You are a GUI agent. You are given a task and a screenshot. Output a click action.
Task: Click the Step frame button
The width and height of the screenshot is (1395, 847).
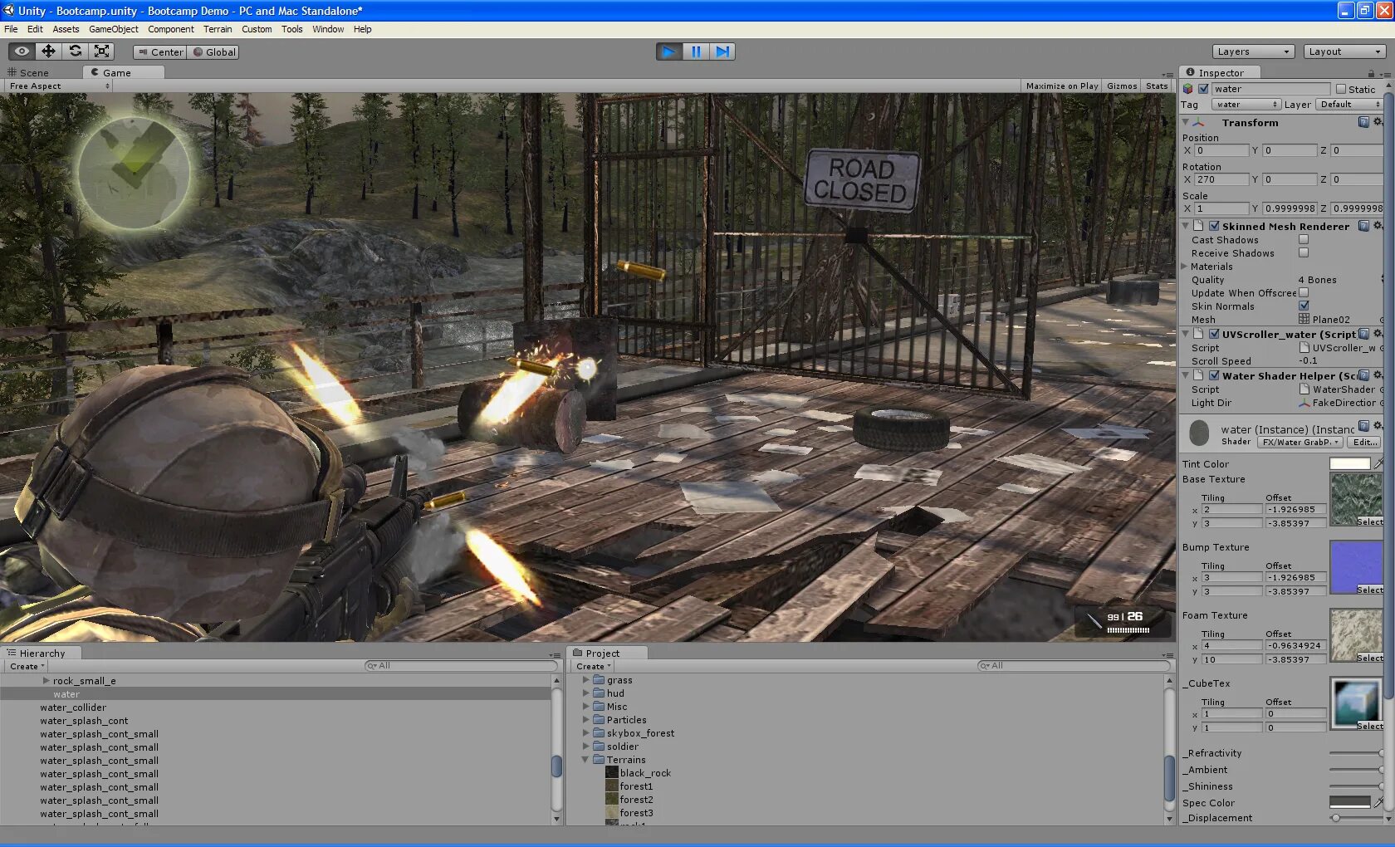[x=722, y=51]
